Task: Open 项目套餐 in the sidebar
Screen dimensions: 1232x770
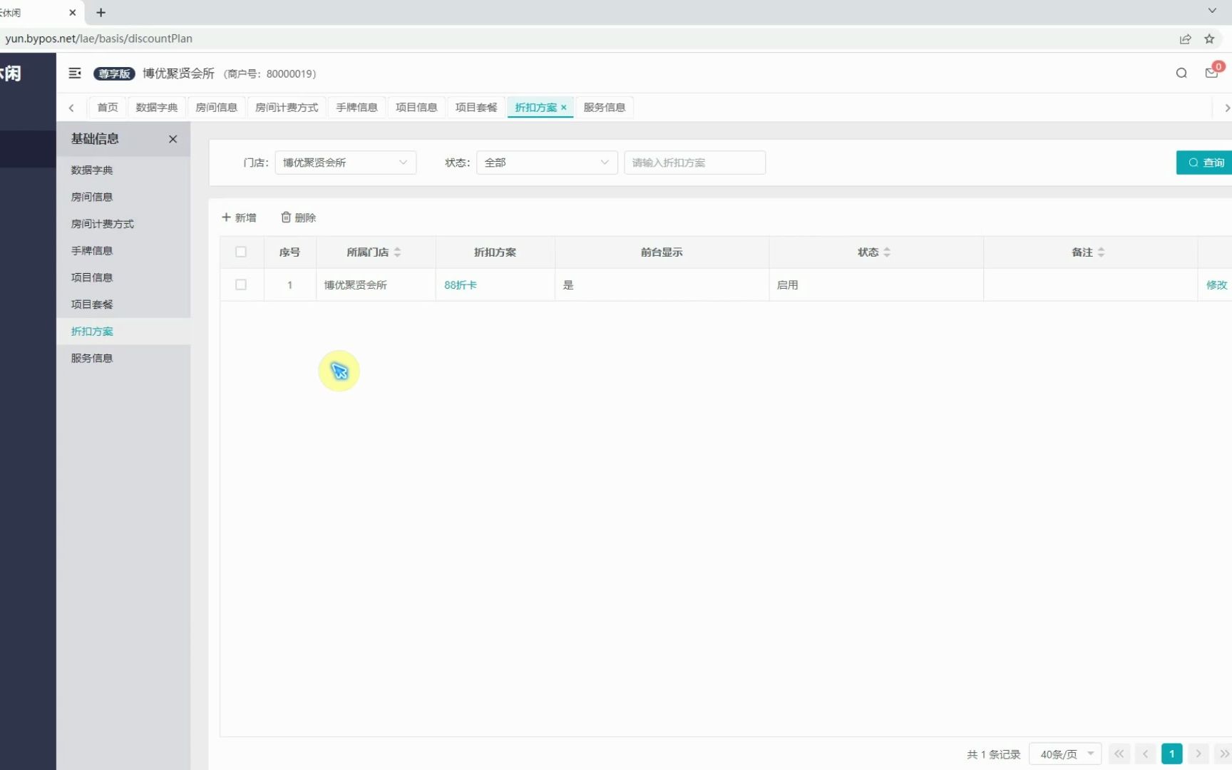Action: (123, 304)
